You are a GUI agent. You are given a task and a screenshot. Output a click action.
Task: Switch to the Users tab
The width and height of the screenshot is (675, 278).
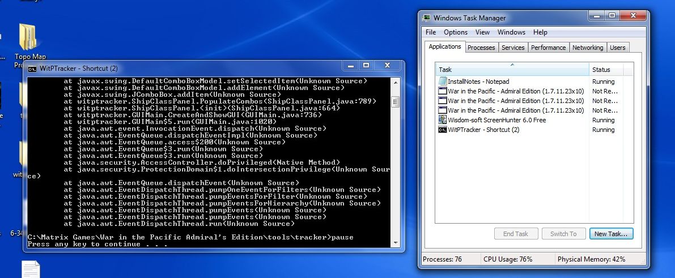(617, 48)
